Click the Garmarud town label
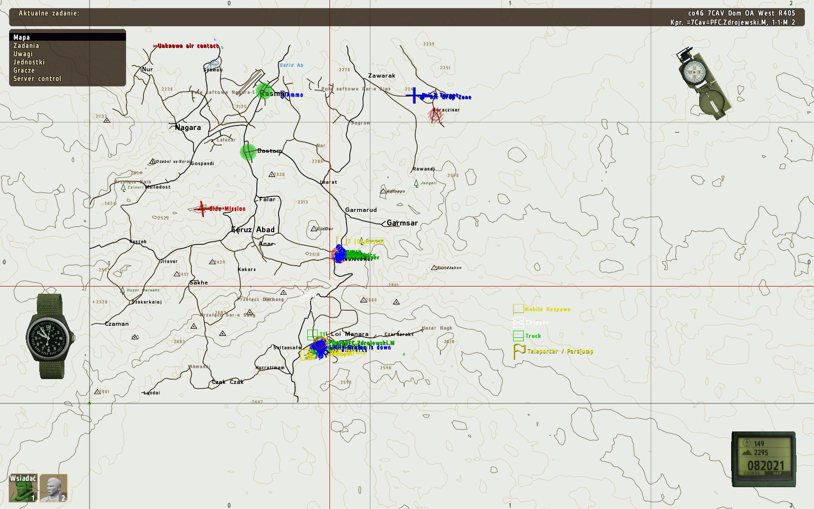The image size is (814, 509). click(x=361, y=210)
